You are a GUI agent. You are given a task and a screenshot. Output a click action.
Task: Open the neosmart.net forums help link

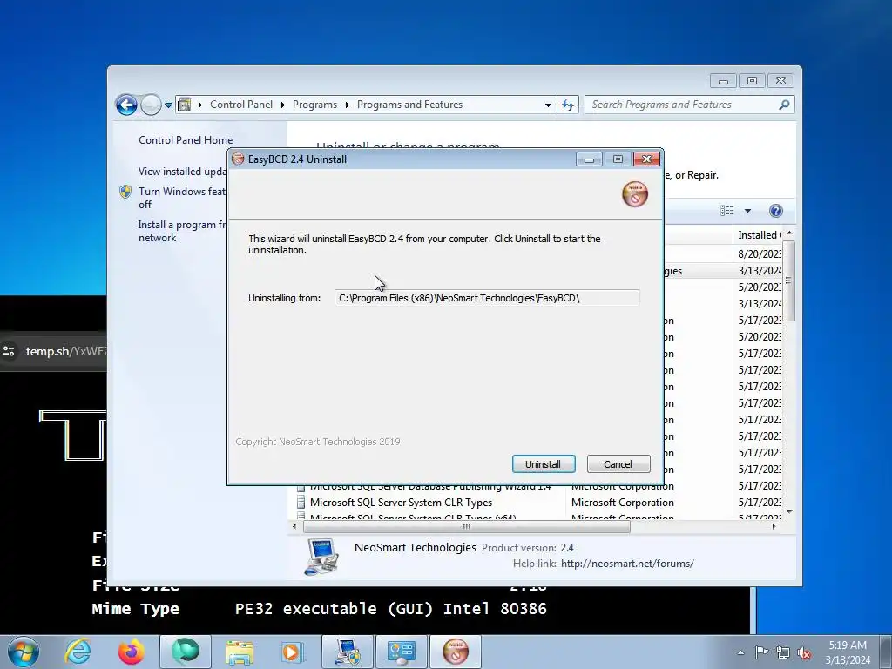pos(627,564)
